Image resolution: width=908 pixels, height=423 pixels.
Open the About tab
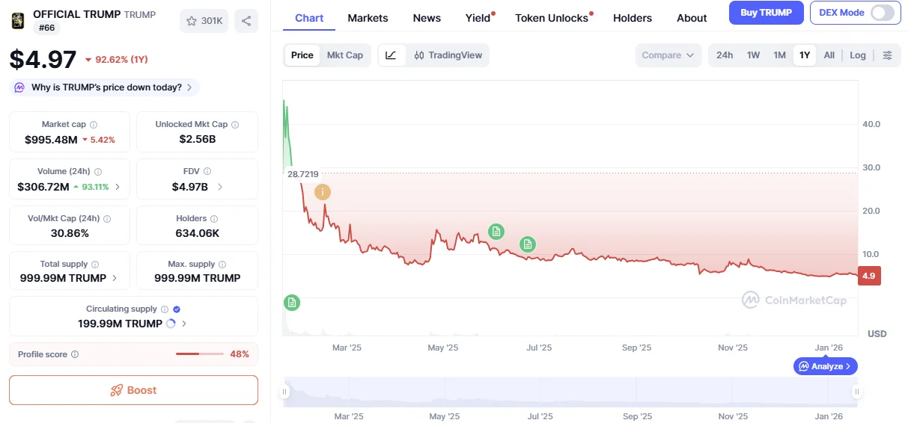point(692,18)
